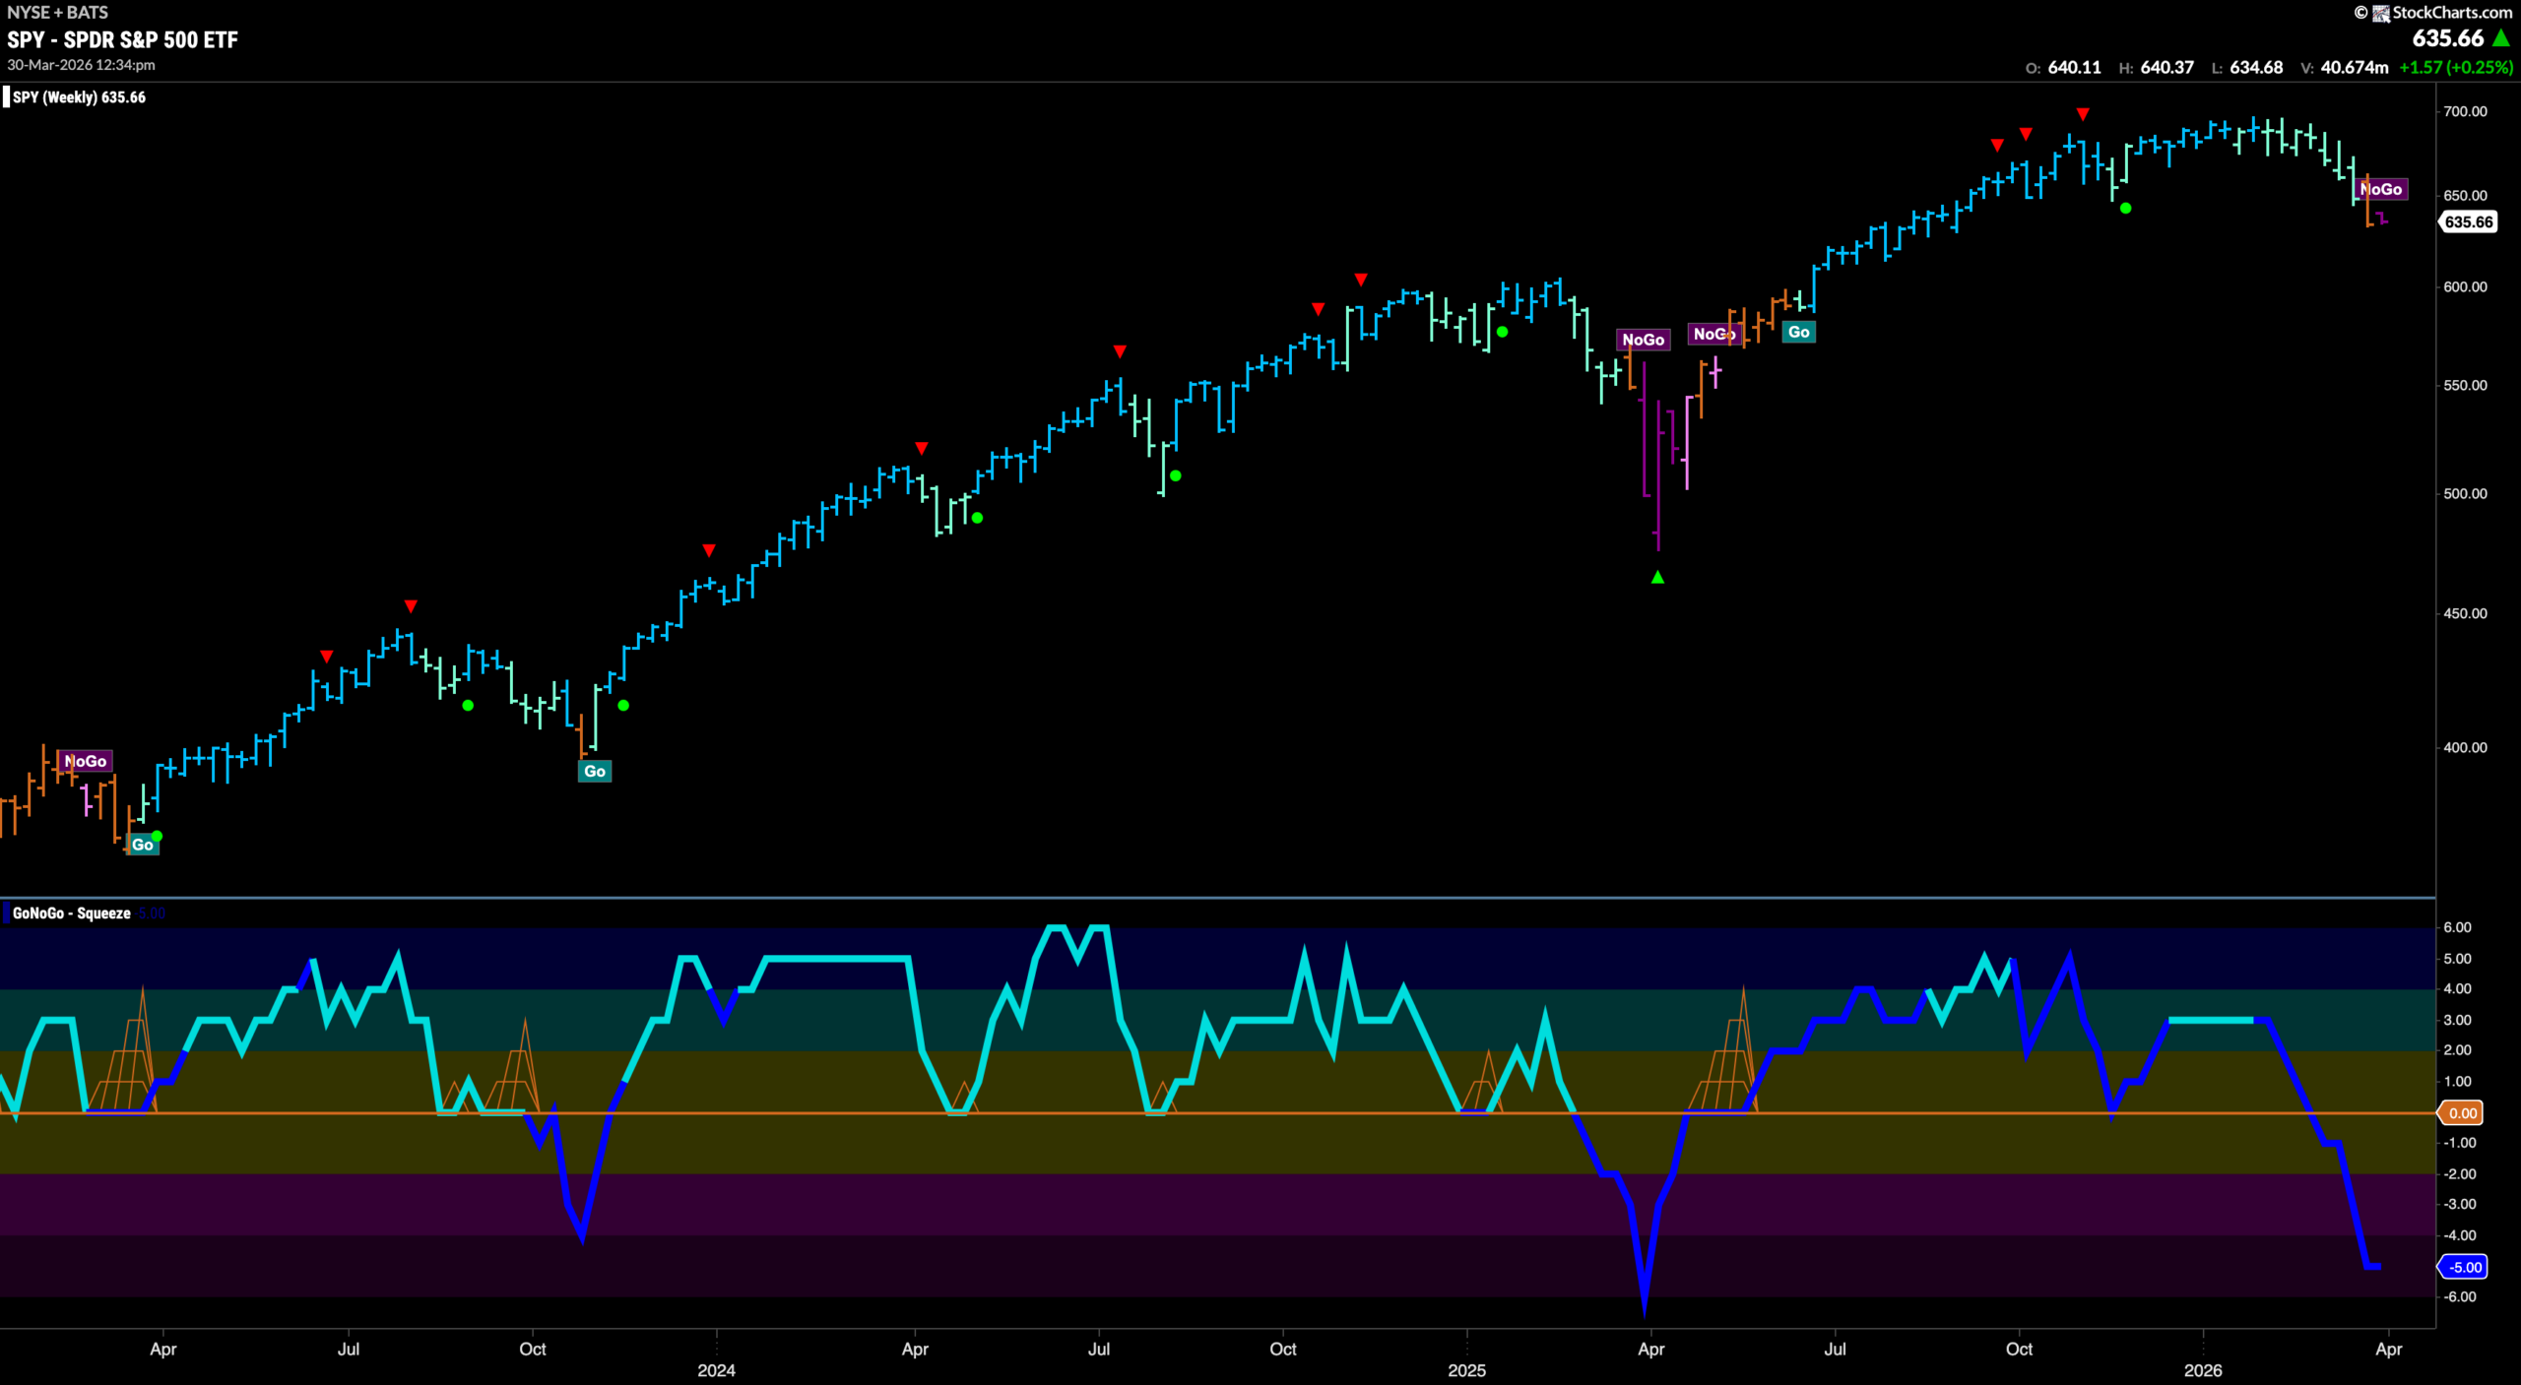The width and height of the screenshot is (2521, 1385).
Task: Click the large 635.66 last price in the header
Action: coord(2448,38)
